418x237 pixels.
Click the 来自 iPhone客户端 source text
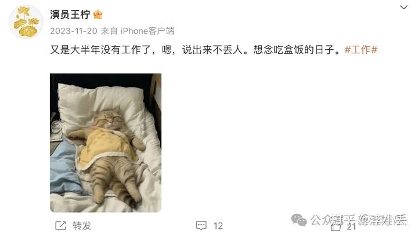click(x=138, y=31)
